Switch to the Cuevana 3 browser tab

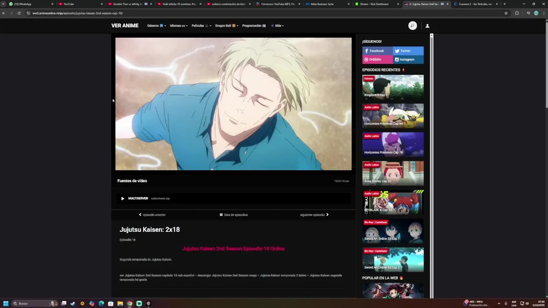coord(475,4)
